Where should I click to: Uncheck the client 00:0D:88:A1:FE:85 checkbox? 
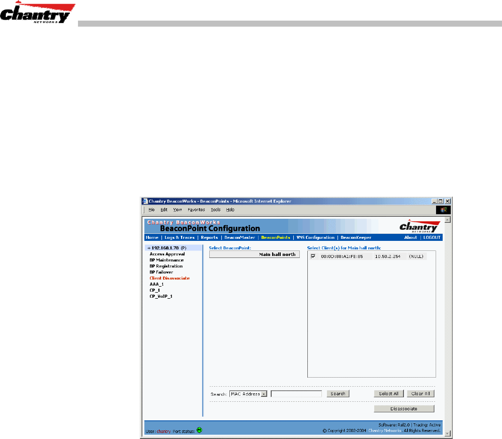pyautogui.click(x=313, y=256)
